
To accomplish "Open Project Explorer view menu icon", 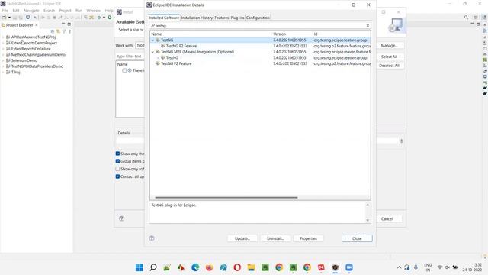I will 69,31.
